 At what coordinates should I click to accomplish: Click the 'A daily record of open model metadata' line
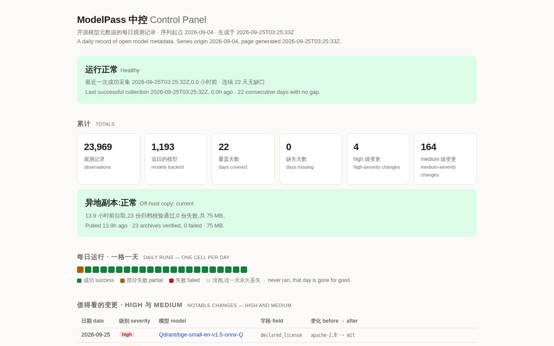[209, 41]
